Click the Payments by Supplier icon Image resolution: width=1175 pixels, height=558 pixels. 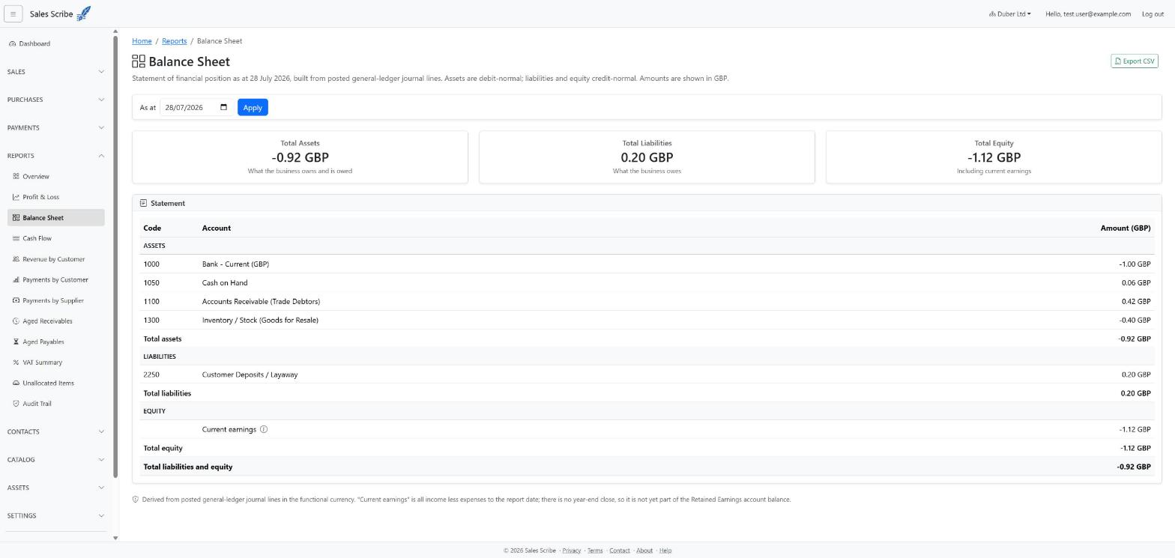coord(16,300)
